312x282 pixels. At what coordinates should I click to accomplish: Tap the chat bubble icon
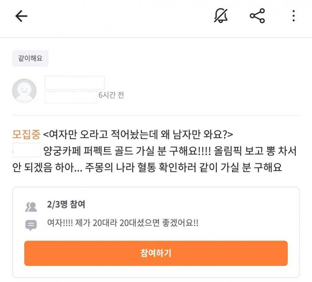[31, 225]
